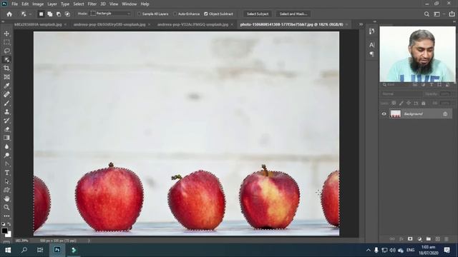Viewport: 458px width, 257px height.
Task: Select the Shape tool
Action: point(6,190)
